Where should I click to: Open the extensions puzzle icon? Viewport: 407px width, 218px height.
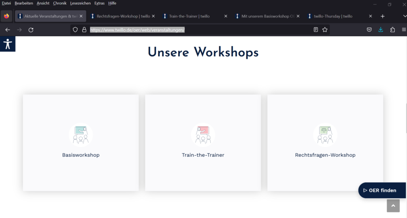pos(392,30)
